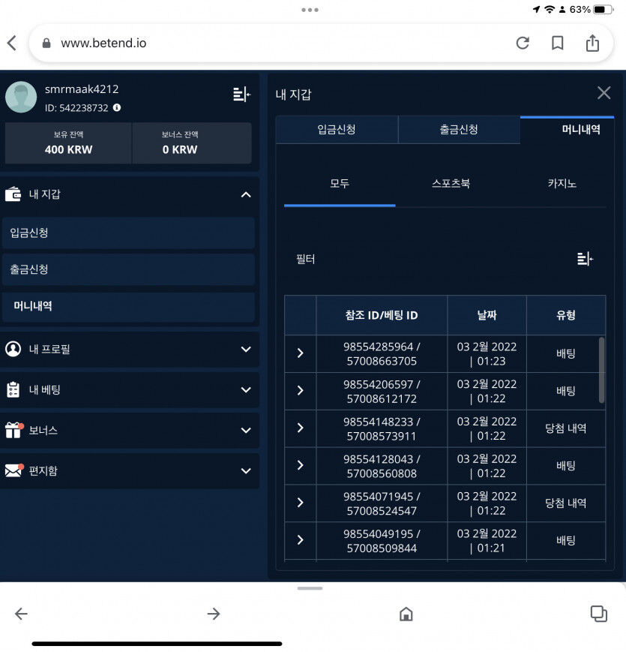Click the 배팅 cell for 98554285964
The height and width of the screenshot is (652, 626).
click(x=566, y=354)
